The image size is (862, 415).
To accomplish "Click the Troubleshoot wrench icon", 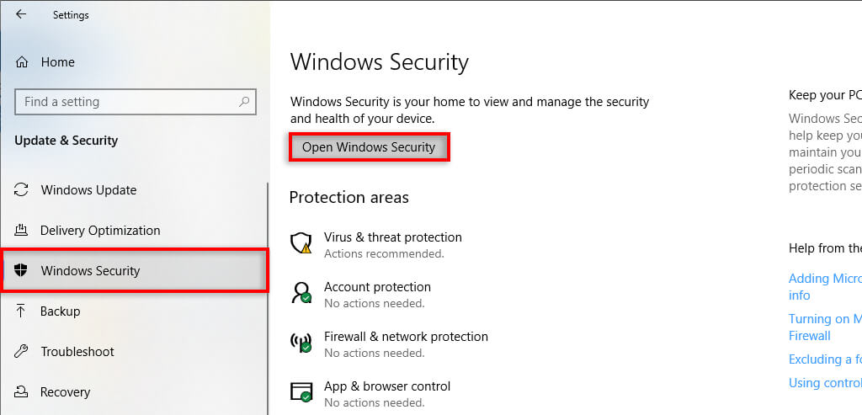I will pos(22,352).
